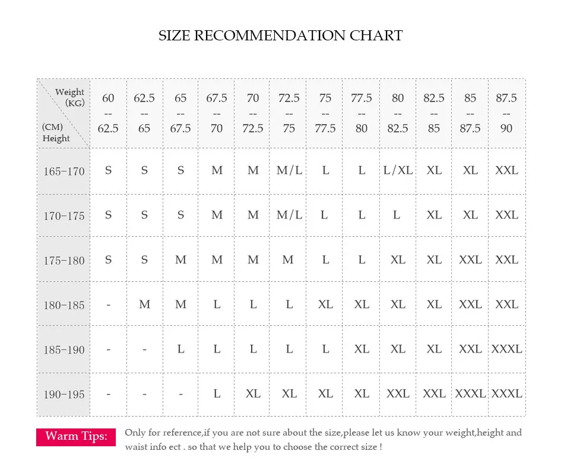Click the XXL cell for 190-195 and 80--82.5

[x=398, y=394]
